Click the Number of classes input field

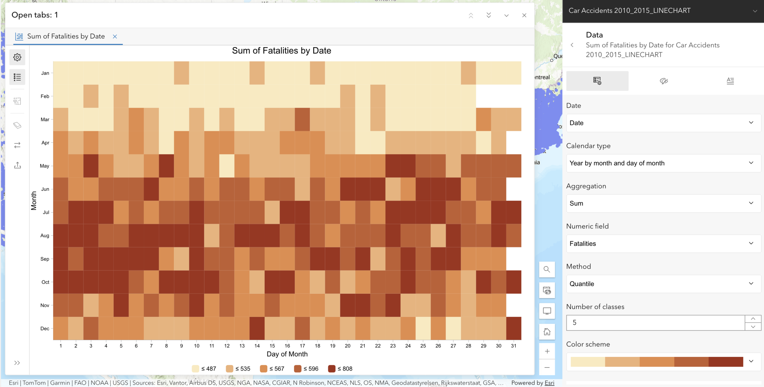point(655,323)
